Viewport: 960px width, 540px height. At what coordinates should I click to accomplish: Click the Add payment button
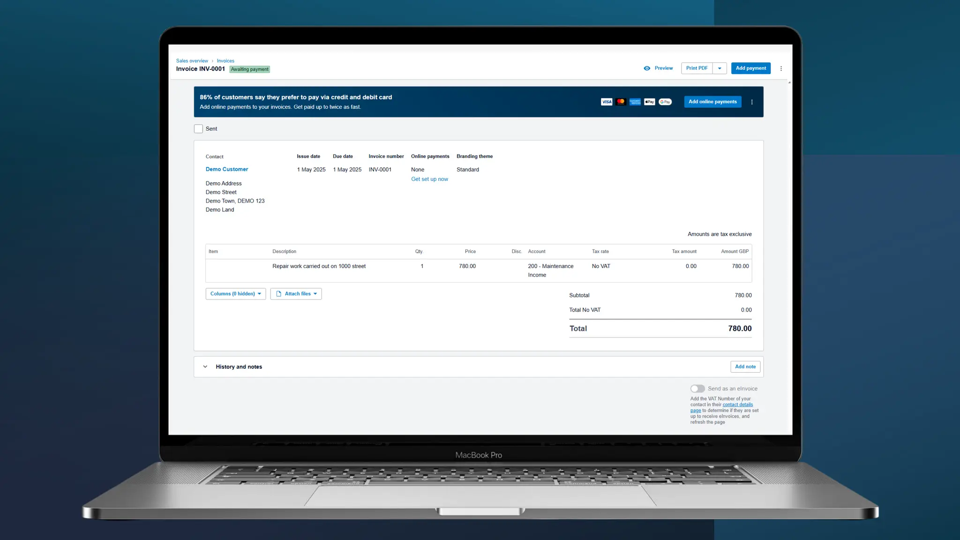(750, 68)
